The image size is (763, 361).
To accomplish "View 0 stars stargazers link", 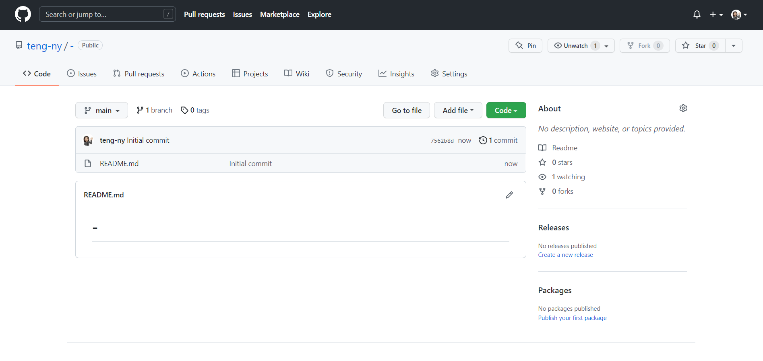I will [x=556, y=162].
